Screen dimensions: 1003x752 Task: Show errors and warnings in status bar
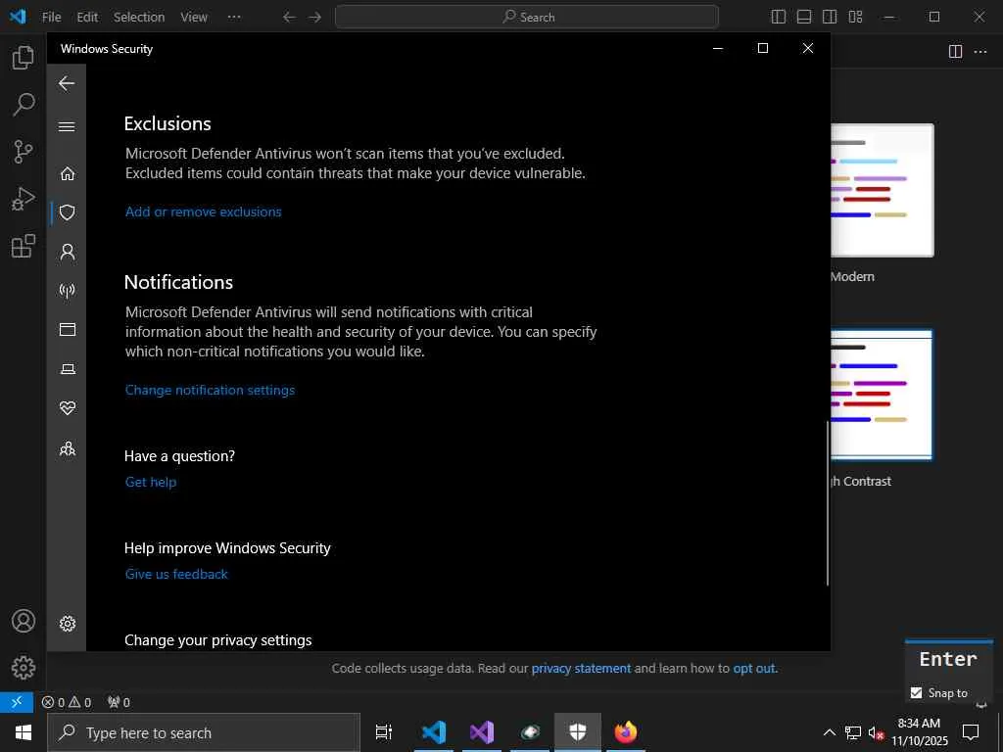click(x=67, y=702)
